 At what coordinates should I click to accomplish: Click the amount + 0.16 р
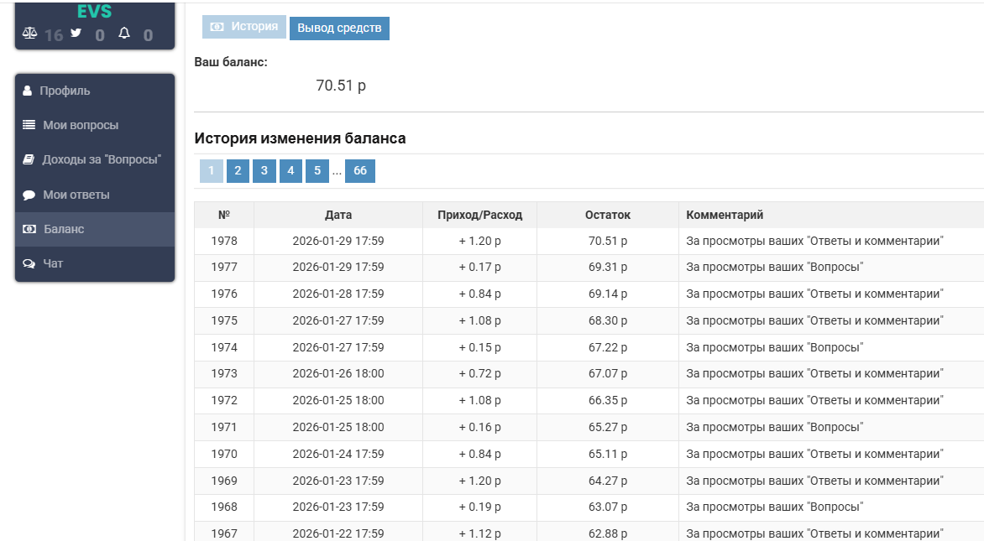click(x=480, y=427)
